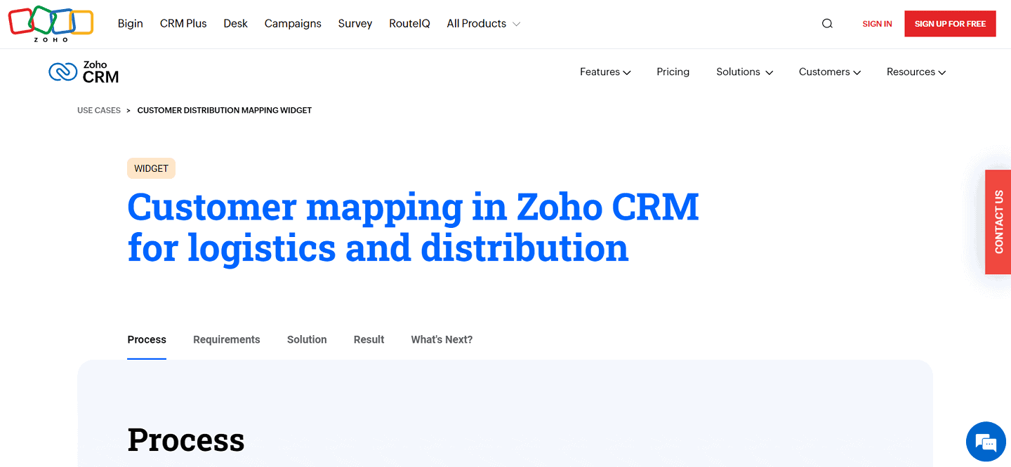The width and height of the screenshot is (1011, 467).
Task: Navigate to Use Cases breadcrumb link
Action: 98,110
